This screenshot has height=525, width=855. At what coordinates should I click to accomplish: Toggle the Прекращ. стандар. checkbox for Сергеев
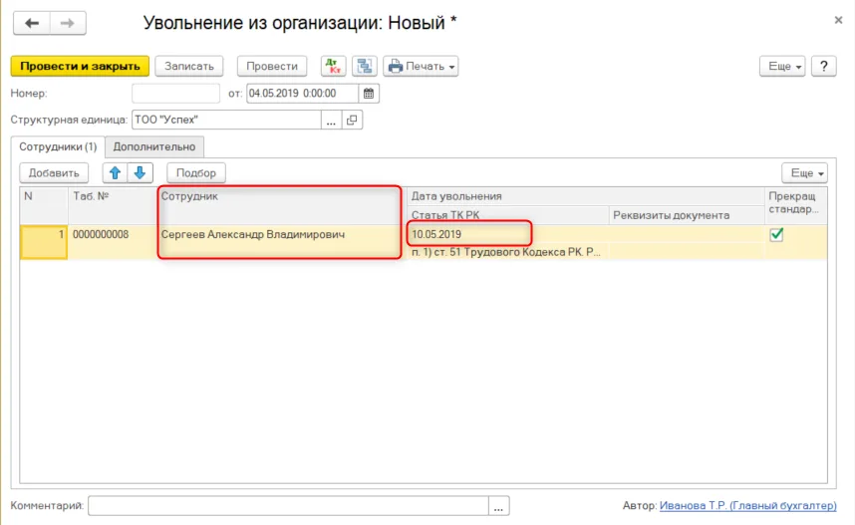[x=776, y=234]
